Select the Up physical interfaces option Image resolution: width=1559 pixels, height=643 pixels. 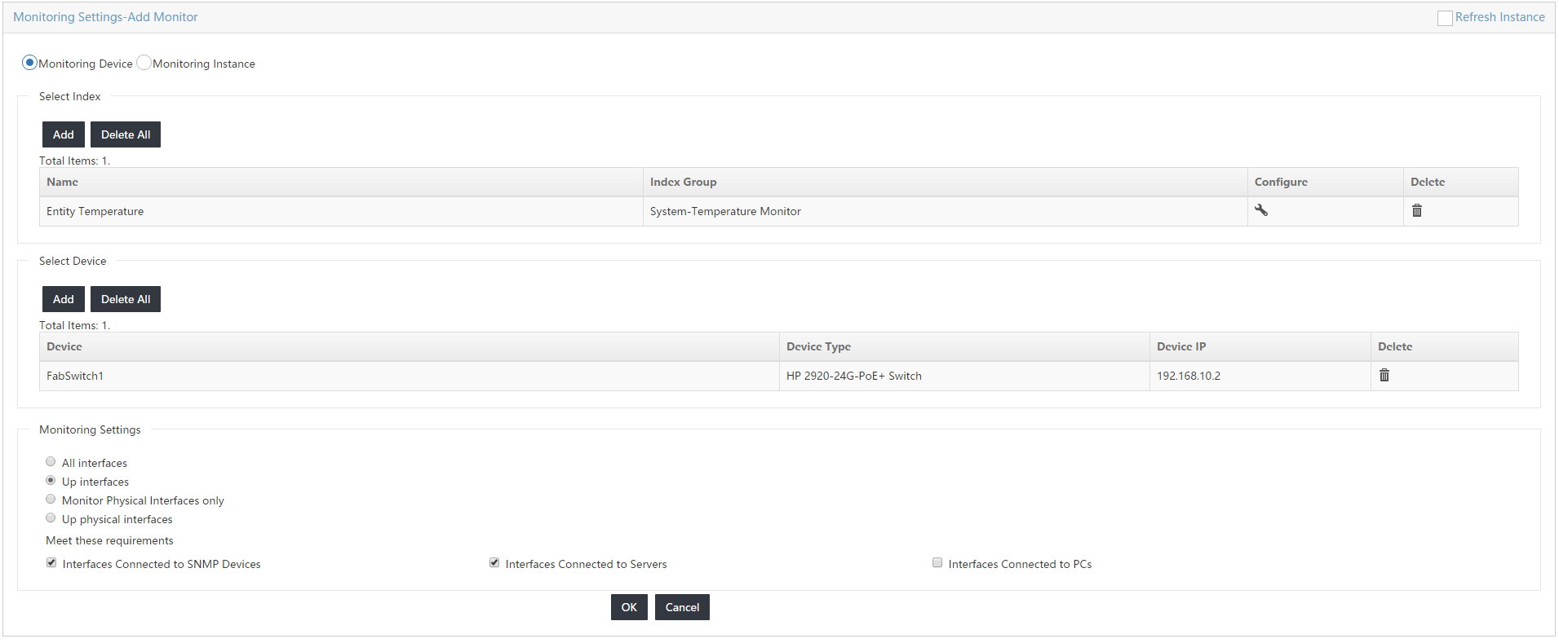coord(51,518)
